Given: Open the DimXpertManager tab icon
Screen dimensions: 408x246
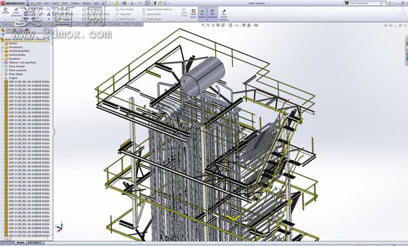Looking at the screenshot, I should (21, 31).
